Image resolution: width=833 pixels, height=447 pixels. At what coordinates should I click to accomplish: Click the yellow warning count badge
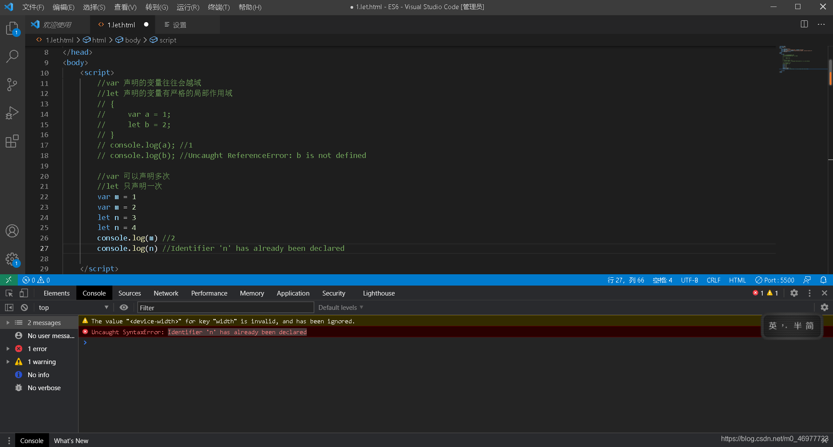[x=773, y=293]
